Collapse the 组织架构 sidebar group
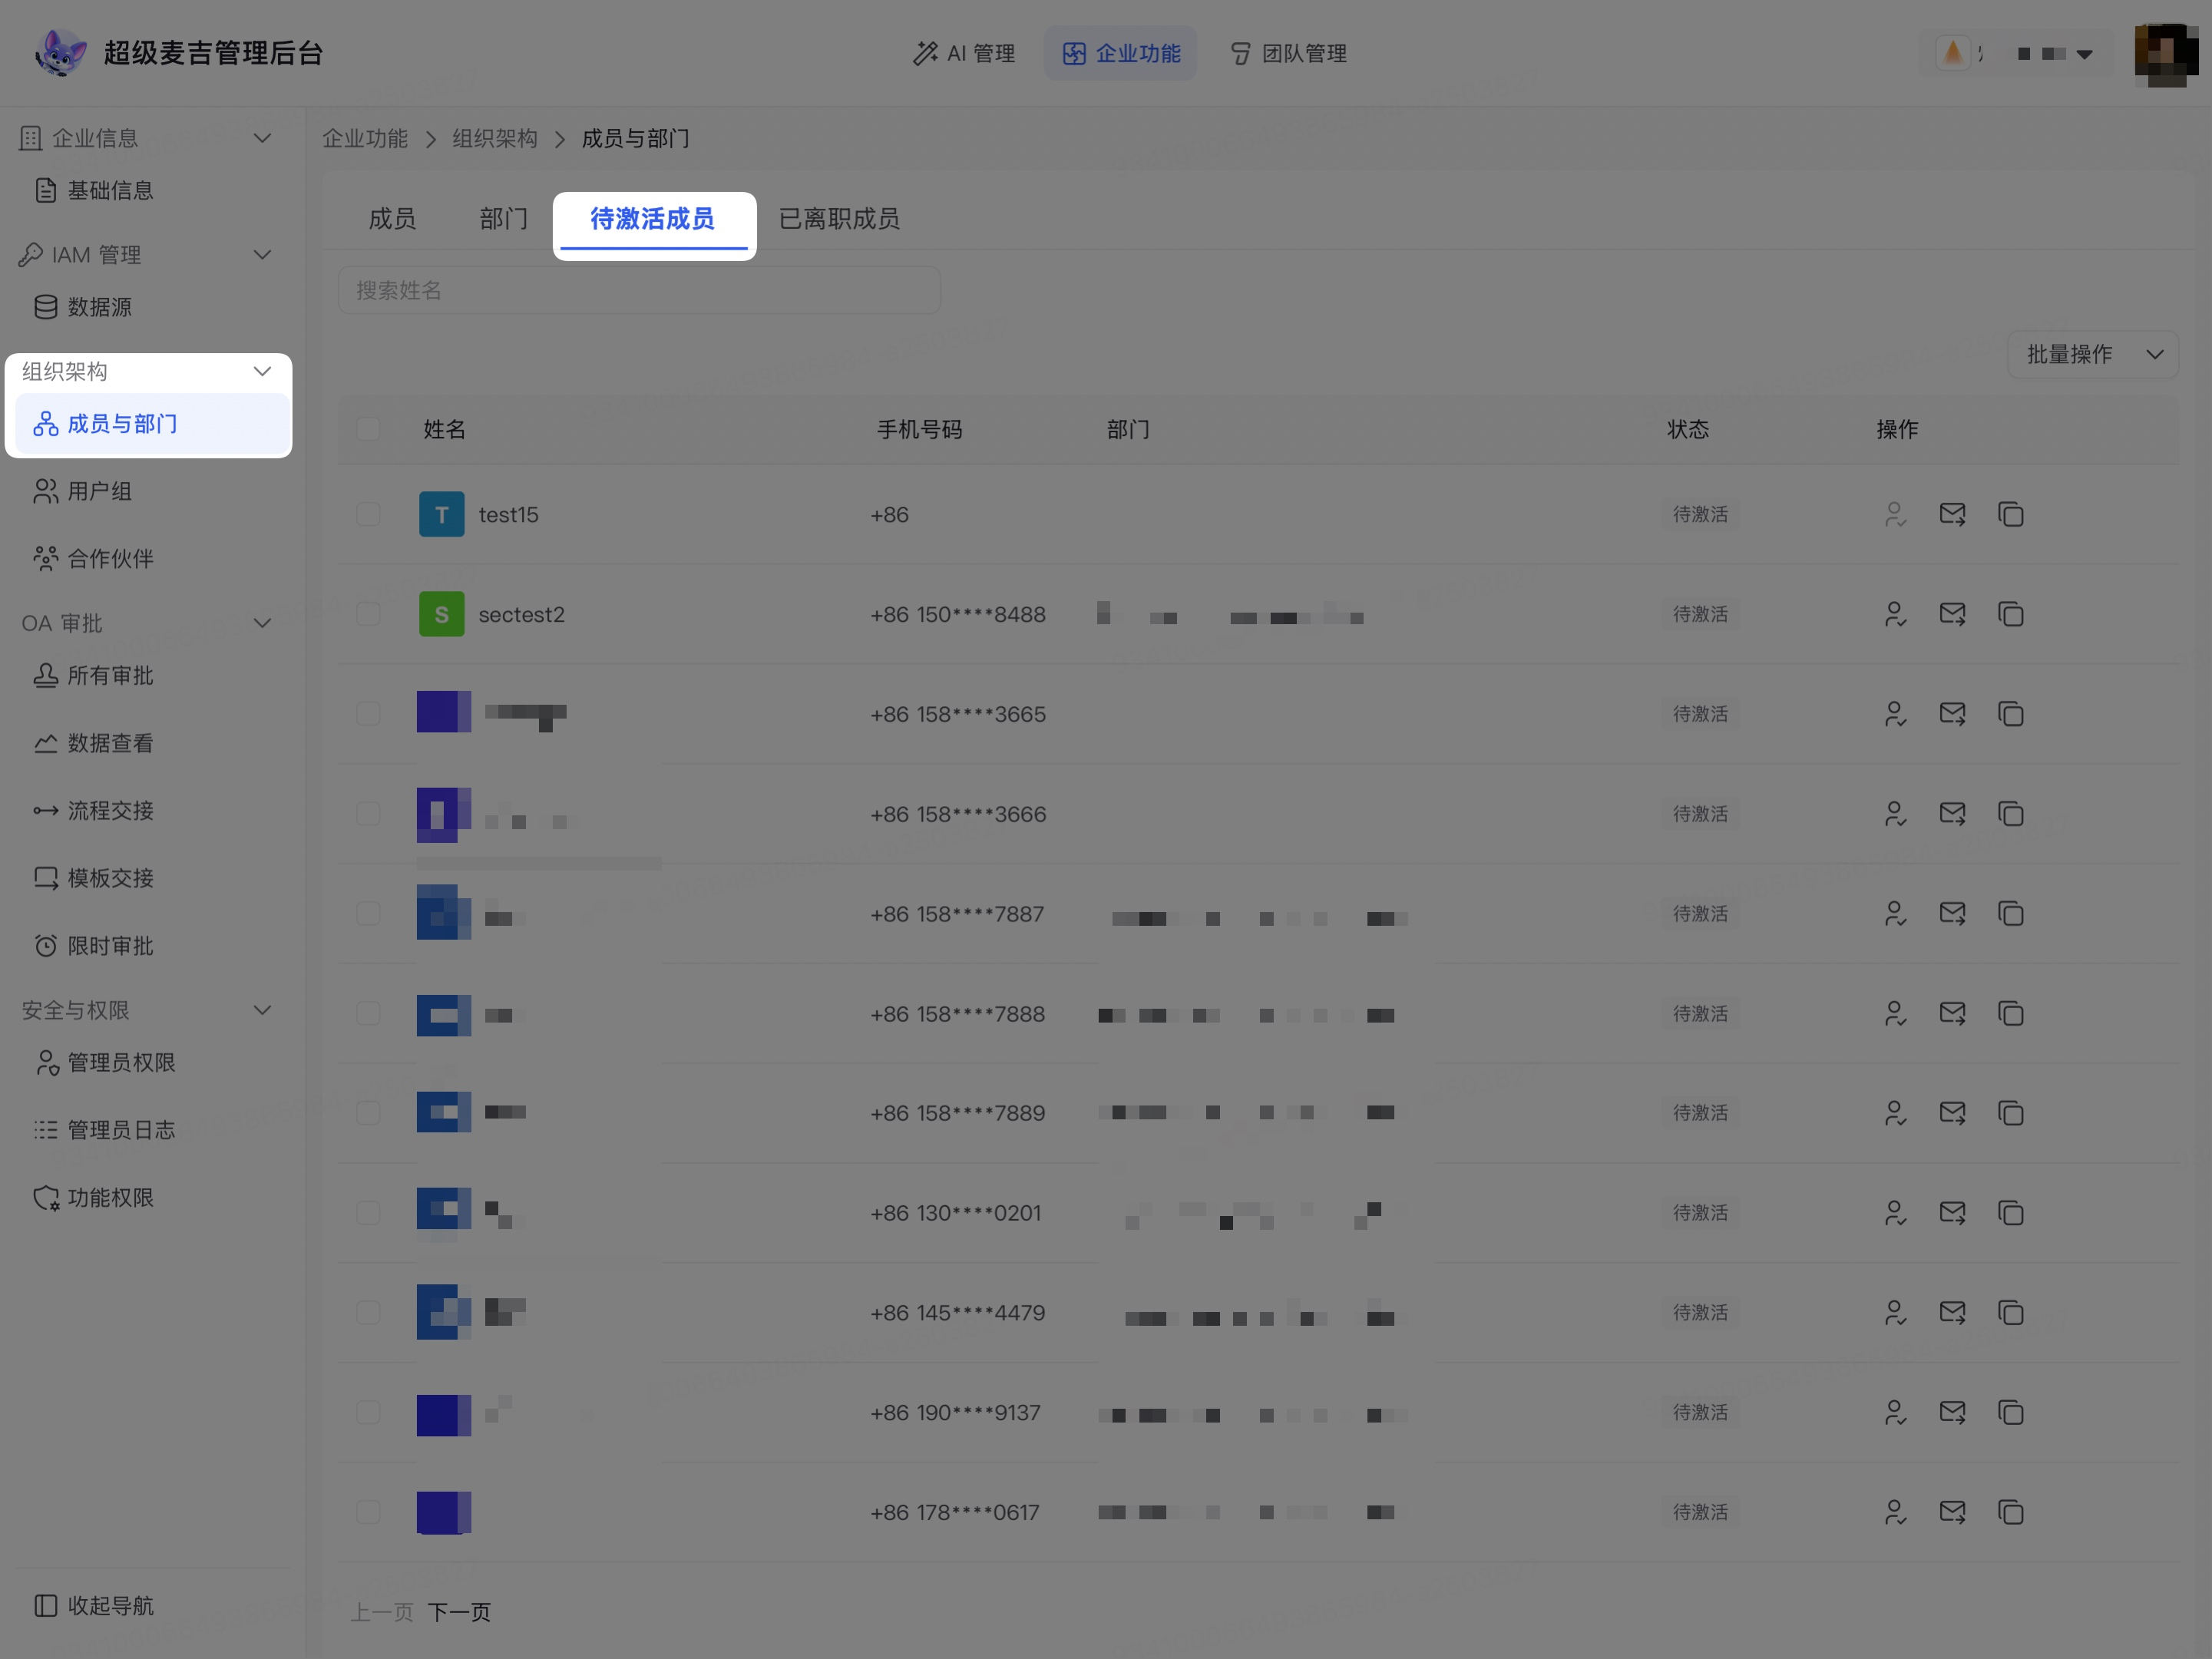 click(262, 372)
